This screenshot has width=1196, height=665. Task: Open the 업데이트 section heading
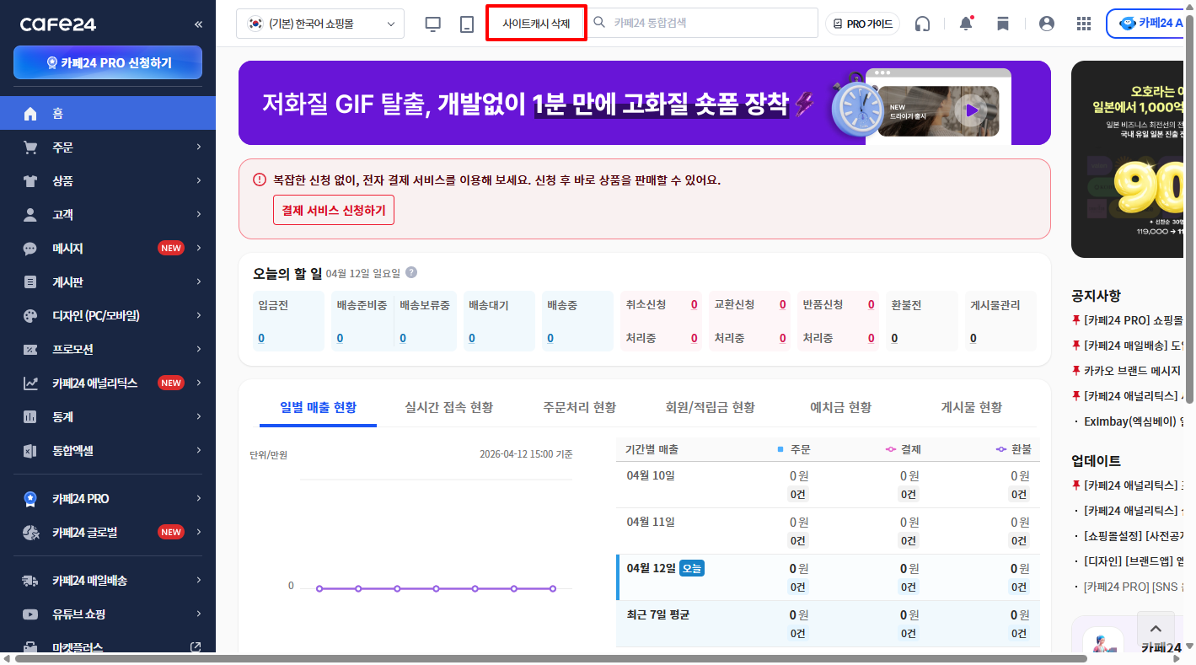[x=1096, y=461]
